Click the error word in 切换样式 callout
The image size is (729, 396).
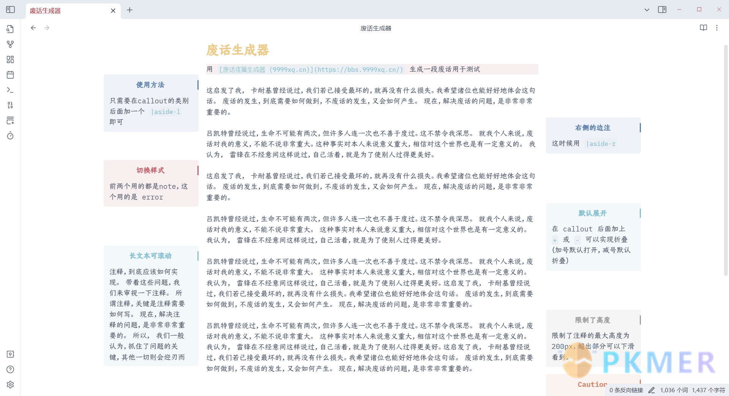(153, 197)
